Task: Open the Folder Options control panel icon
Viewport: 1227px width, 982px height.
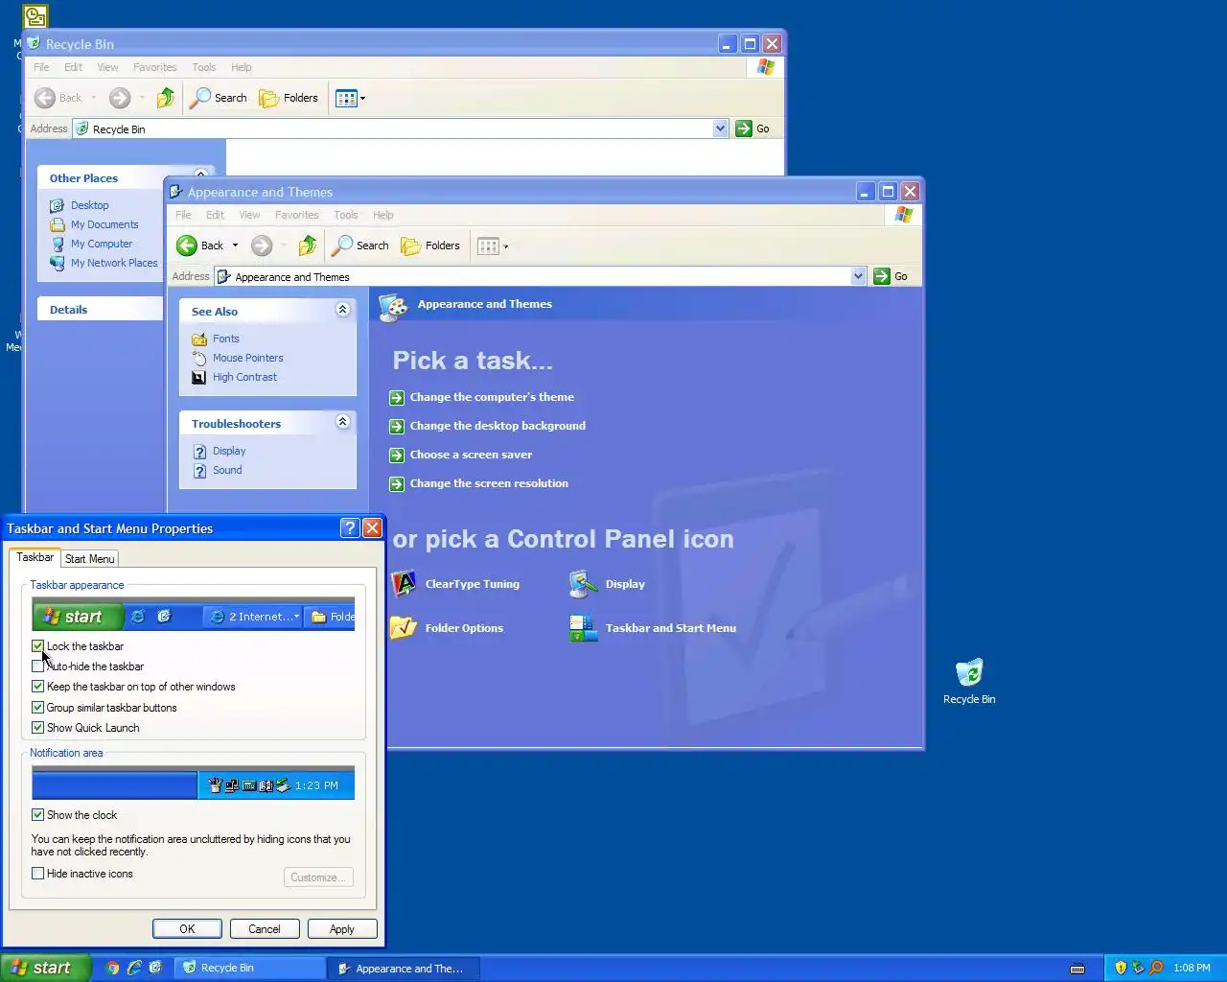Action: point(448,628)
